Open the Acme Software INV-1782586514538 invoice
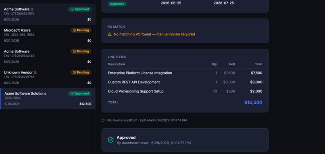 [x=48, y=14]
